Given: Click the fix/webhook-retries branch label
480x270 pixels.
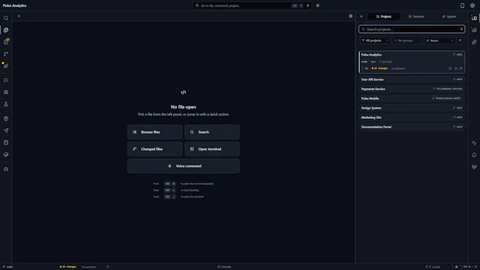Looking at the screenshot, I should [448, 89].
